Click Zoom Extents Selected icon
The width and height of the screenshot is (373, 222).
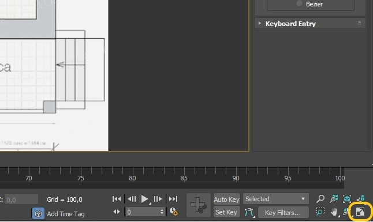(347, 199)
